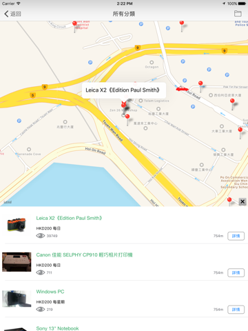Tap the Tolam Logistics place marker

point(141,101)
